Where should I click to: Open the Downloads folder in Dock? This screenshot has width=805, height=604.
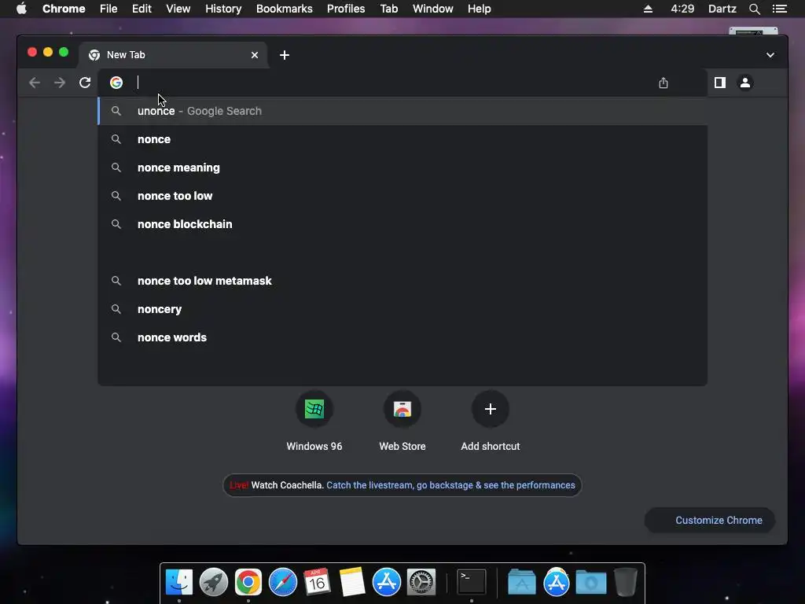coord(591,583)
